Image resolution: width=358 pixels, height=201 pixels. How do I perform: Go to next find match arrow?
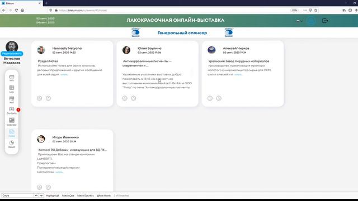(41, 195)
